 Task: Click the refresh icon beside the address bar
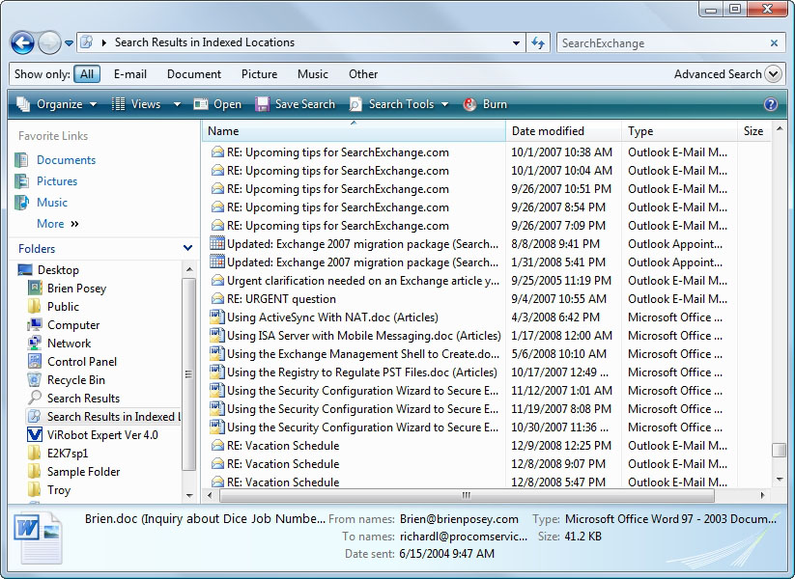click(539, 42)
